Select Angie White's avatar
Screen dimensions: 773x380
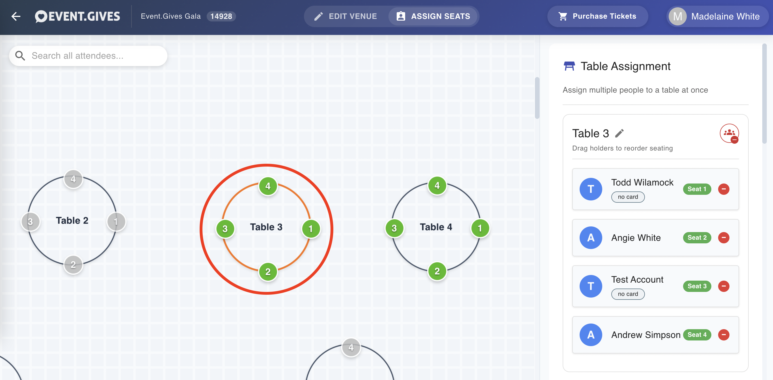(x=591, y=238)
